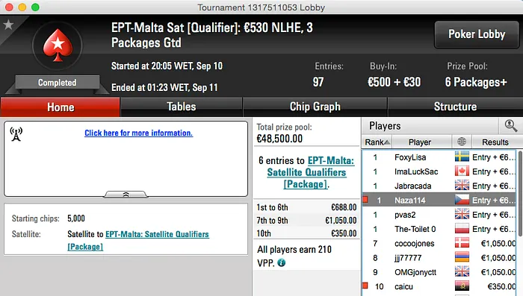This screenshot has width=523, height=296.
Task: Click the 7th to 9th payout row
Action: [306, 220]
